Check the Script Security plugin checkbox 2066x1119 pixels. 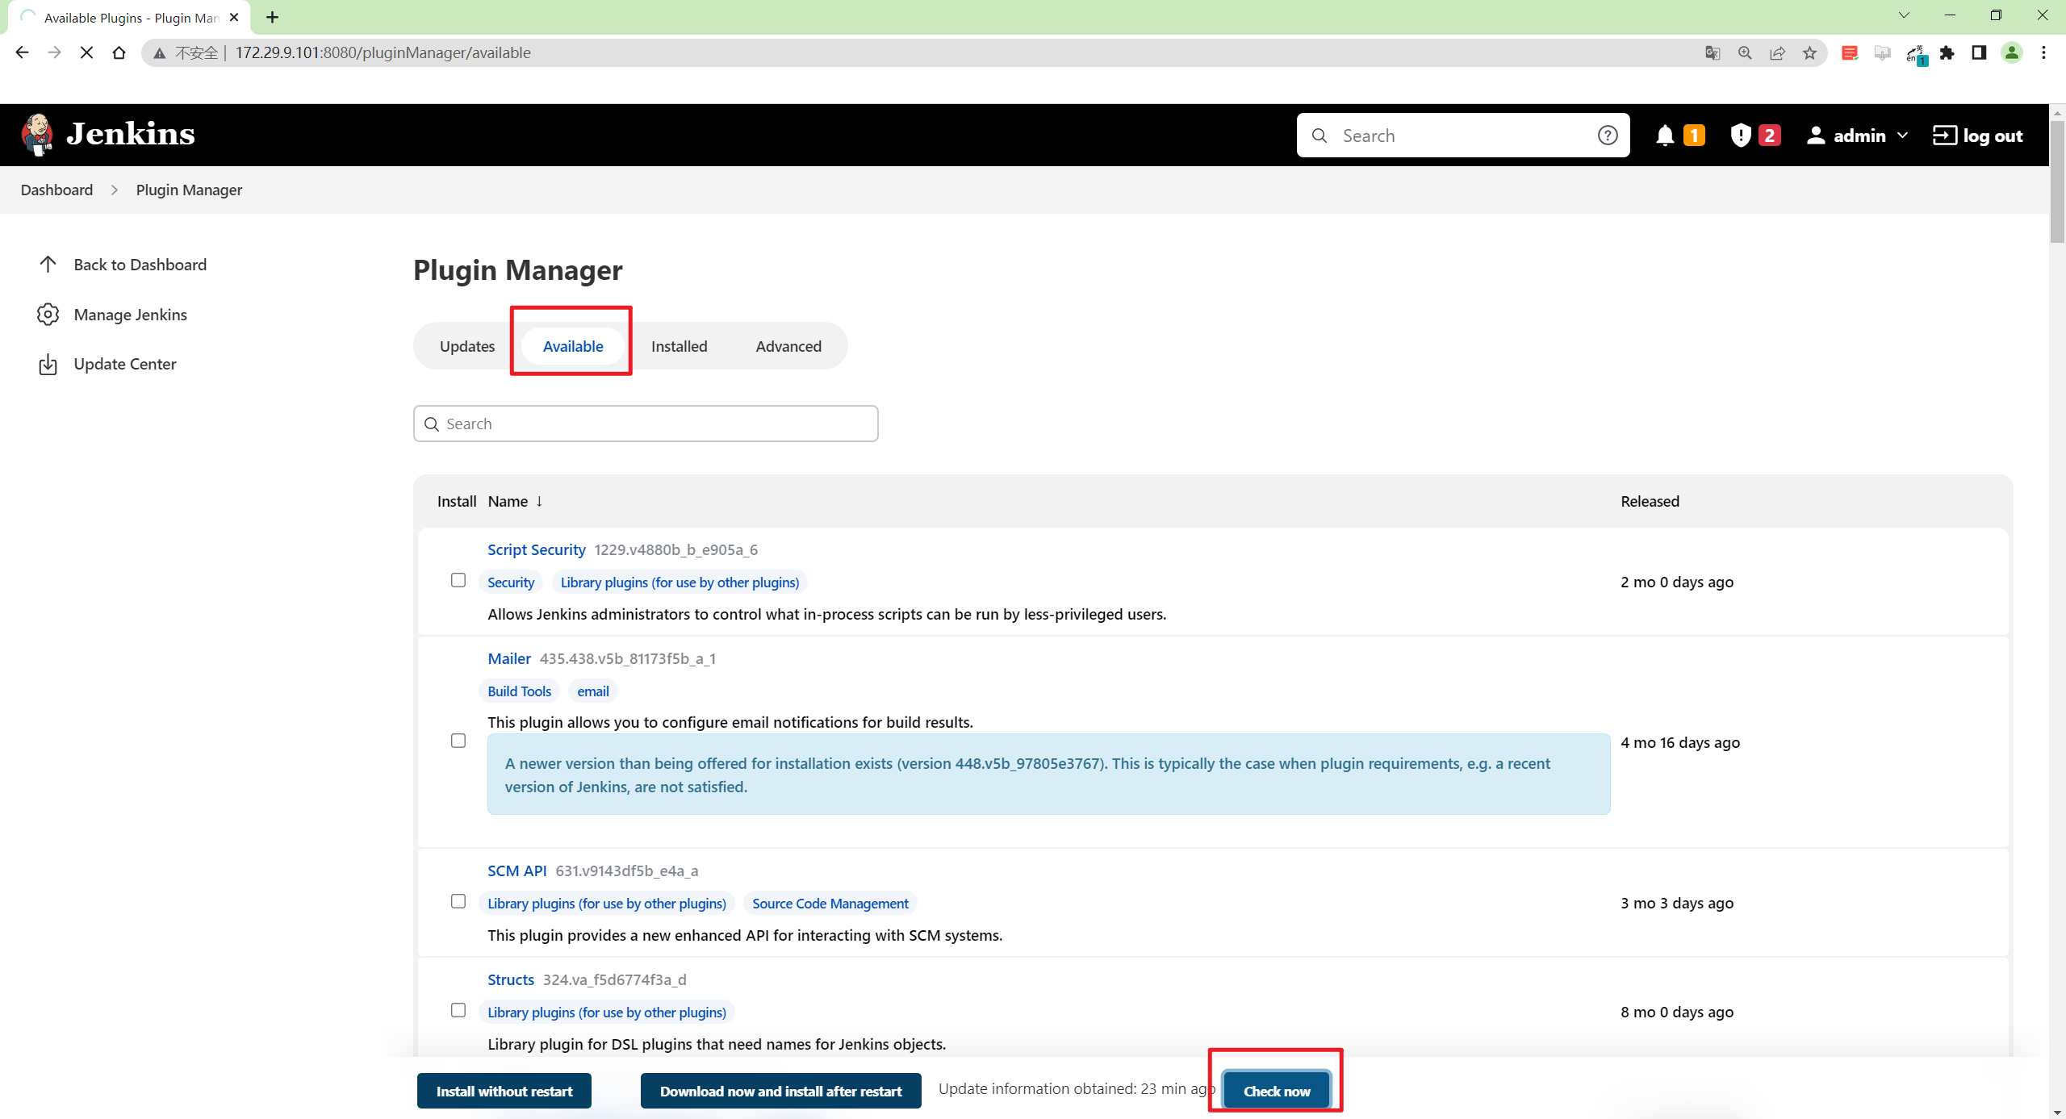(458, 580)
